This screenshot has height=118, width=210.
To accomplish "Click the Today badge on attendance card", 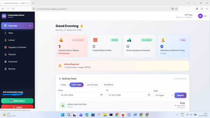I will click(x=183, y=40).
